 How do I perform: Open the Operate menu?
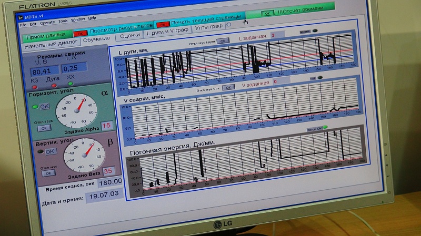[x=47, y=23]
